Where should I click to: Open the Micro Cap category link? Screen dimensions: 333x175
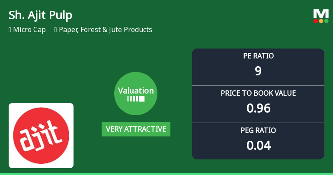29,29
